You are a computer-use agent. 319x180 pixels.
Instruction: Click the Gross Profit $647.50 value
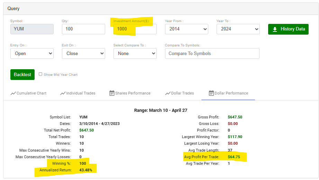tap(235, 117)
